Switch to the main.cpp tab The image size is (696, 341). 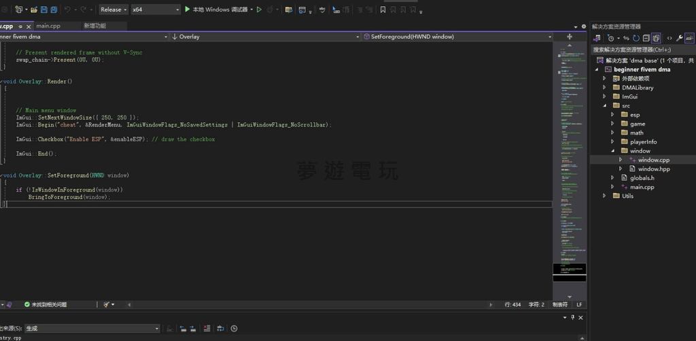point(48,26)
